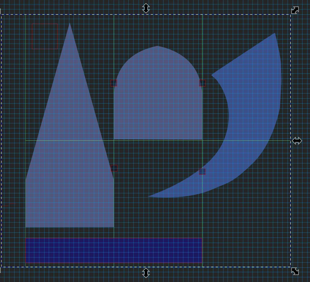Click small red node at arch's left shoulder
This screenshot has height=282, width=310.
114,83
